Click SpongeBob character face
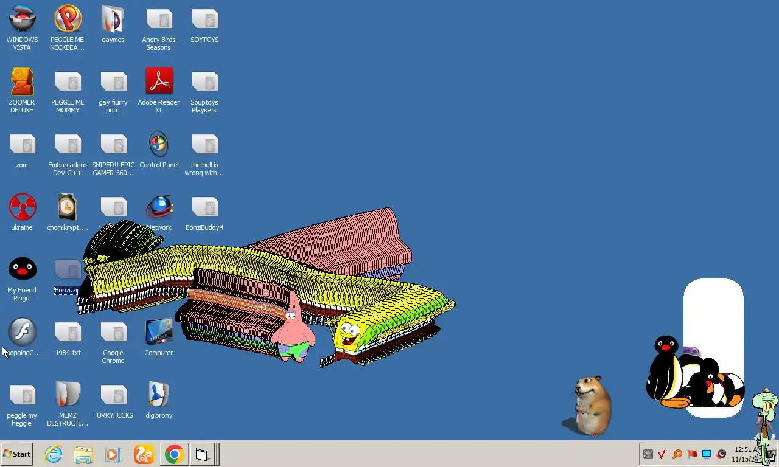Viewport: 779px width, 467px height. coord(349,334)
